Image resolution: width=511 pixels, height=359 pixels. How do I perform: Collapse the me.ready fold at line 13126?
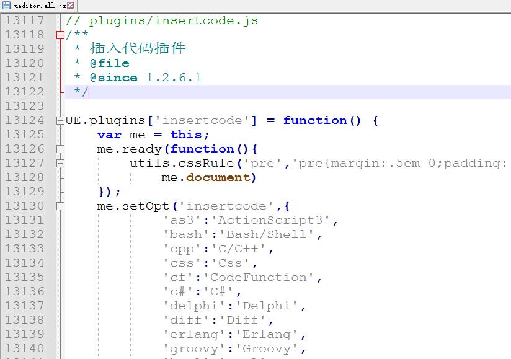pos(60,149)
